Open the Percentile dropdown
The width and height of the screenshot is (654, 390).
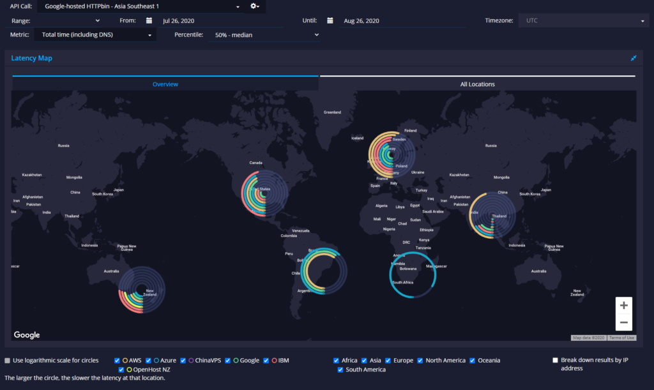pos(265,35)
